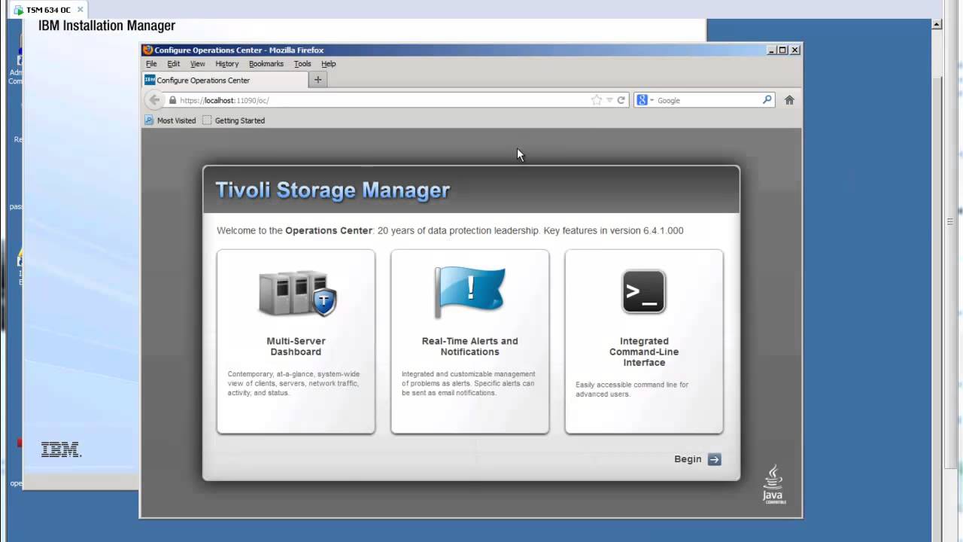Viewport: 963px width, 542px height.
Task: Open the Most Visited bookmarks folder
Action: 170,120
